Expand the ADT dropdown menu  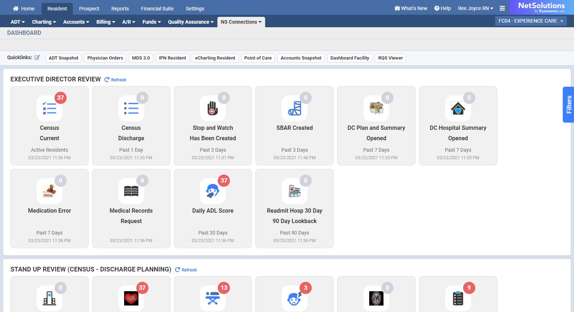(18, 22)
